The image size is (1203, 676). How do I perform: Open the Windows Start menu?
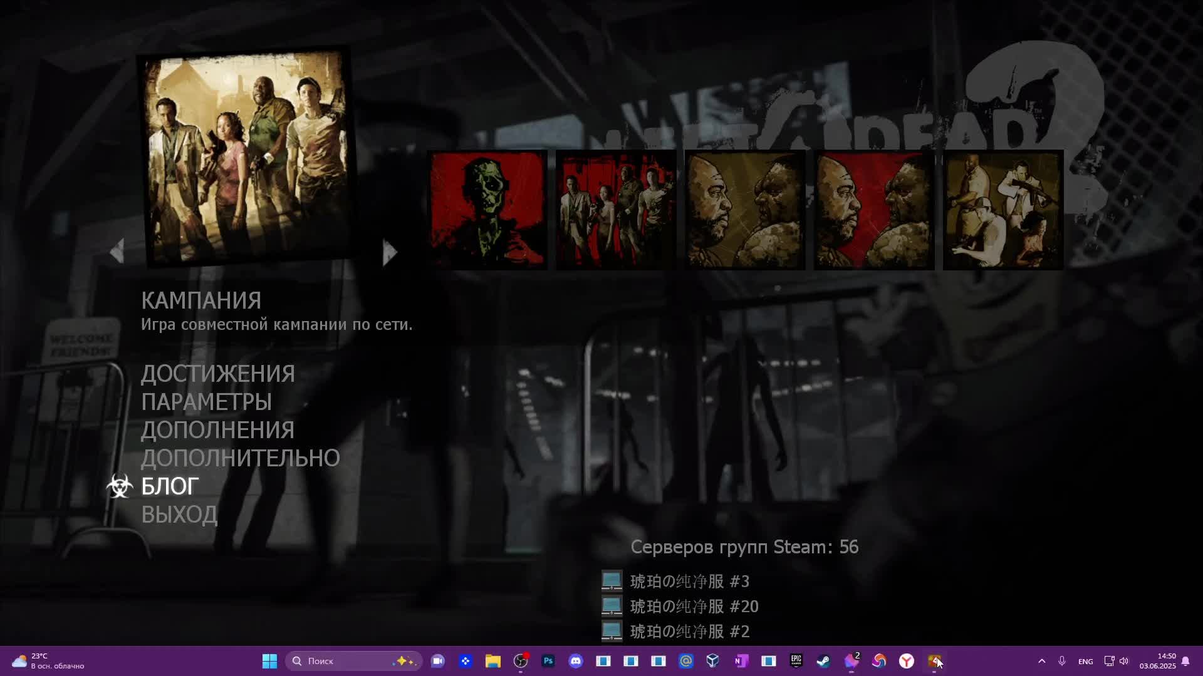(269, 661)
